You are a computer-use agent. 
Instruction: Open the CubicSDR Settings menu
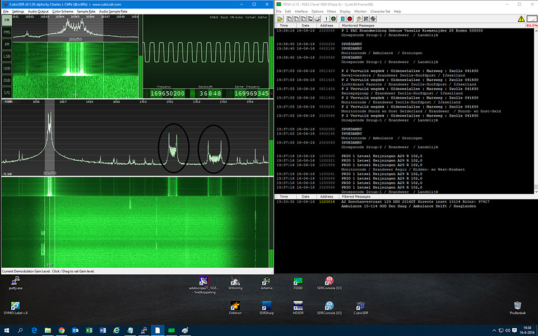[18, 11]
